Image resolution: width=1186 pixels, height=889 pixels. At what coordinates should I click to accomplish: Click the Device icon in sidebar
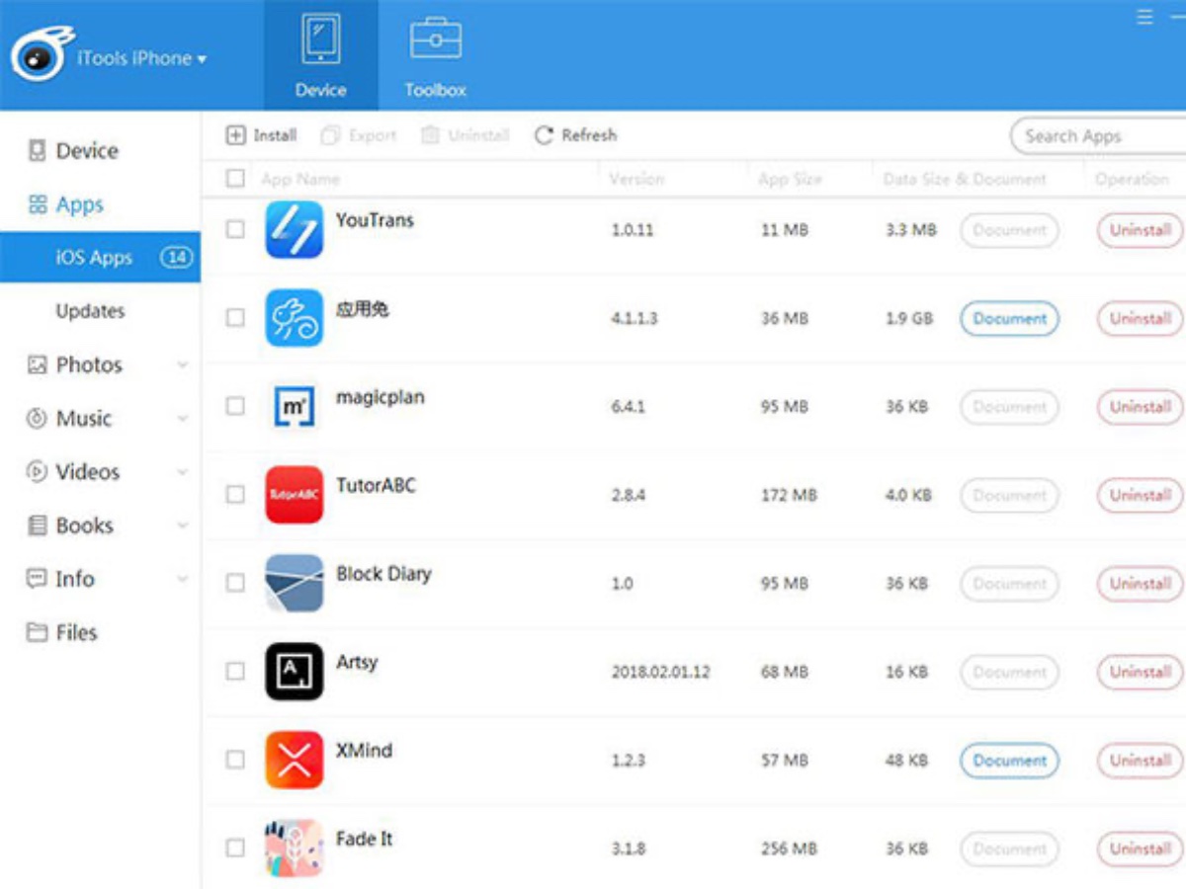(37, 151)
